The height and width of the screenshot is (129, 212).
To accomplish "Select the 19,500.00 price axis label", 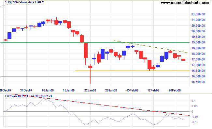I will coord(198,37).
